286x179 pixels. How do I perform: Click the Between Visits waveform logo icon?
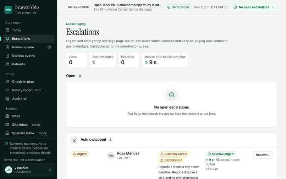[9, 10]
